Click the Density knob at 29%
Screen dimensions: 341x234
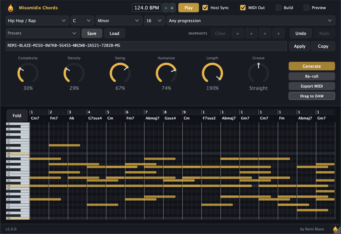pos(74,73)
